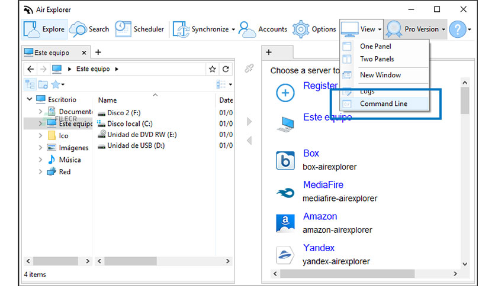The image size is (495, 286).
Task: Collapse the Escritorio tree node
Action: pos(30,99)
